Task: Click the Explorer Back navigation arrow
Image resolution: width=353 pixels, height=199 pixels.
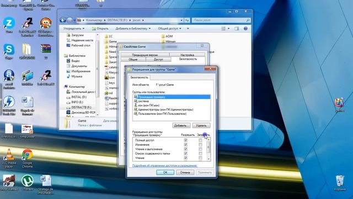Action: pyautogui.click(x=63, y=20)
